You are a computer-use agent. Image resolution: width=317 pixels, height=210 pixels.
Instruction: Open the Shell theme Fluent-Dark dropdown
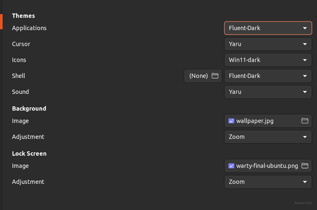coord(268,76)
